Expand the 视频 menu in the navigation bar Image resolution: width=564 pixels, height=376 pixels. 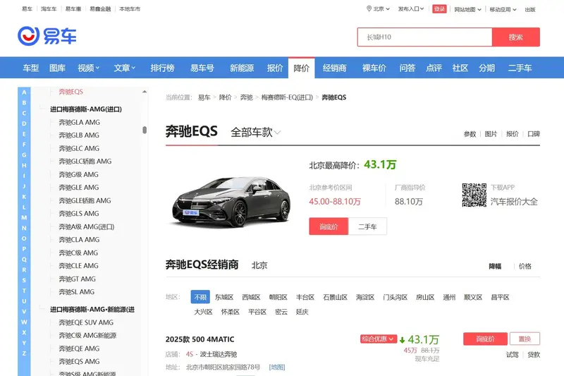[x=89, y=68]
